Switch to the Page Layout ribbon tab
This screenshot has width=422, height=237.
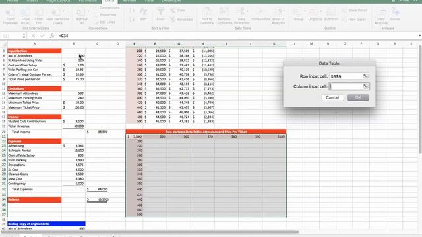(58, 1)
